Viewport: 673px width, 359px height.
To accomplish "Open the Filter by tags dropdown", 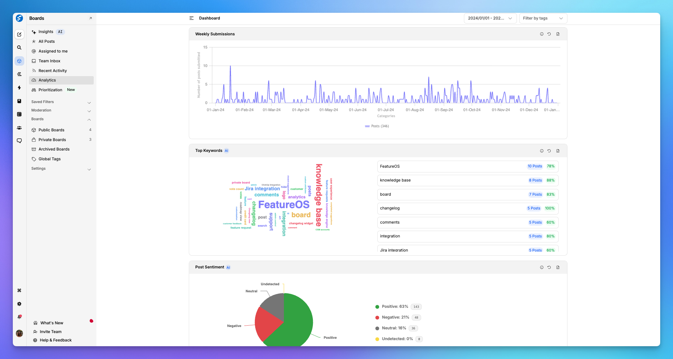I will click(x=543, y=18).
